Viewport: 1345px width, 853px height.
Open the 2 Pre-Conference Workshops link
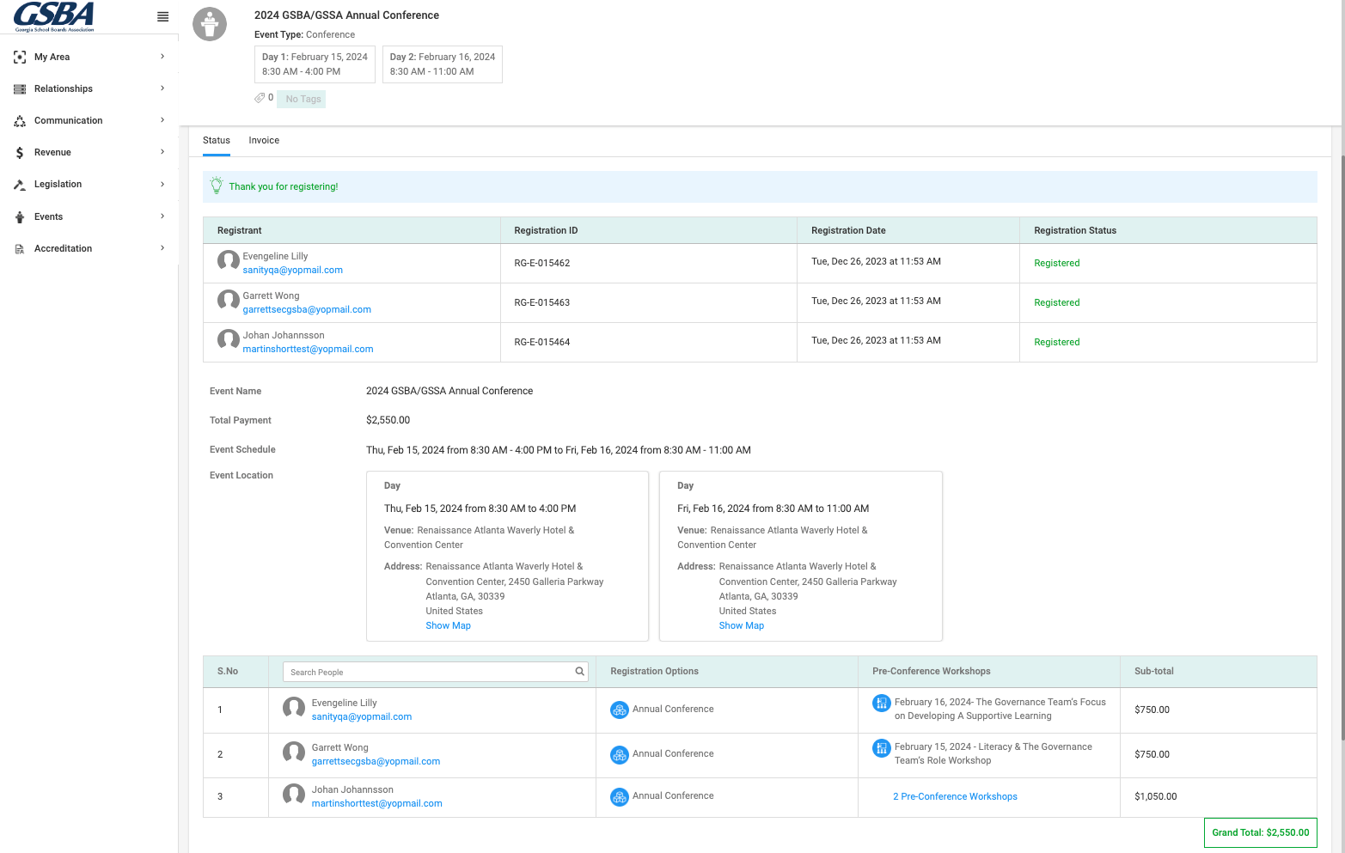coord(955,797)
